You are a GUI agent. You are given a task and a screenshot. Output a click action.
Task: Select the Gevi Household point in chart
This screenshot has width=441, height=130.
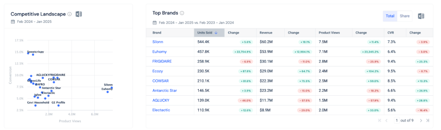click(36, 105)
